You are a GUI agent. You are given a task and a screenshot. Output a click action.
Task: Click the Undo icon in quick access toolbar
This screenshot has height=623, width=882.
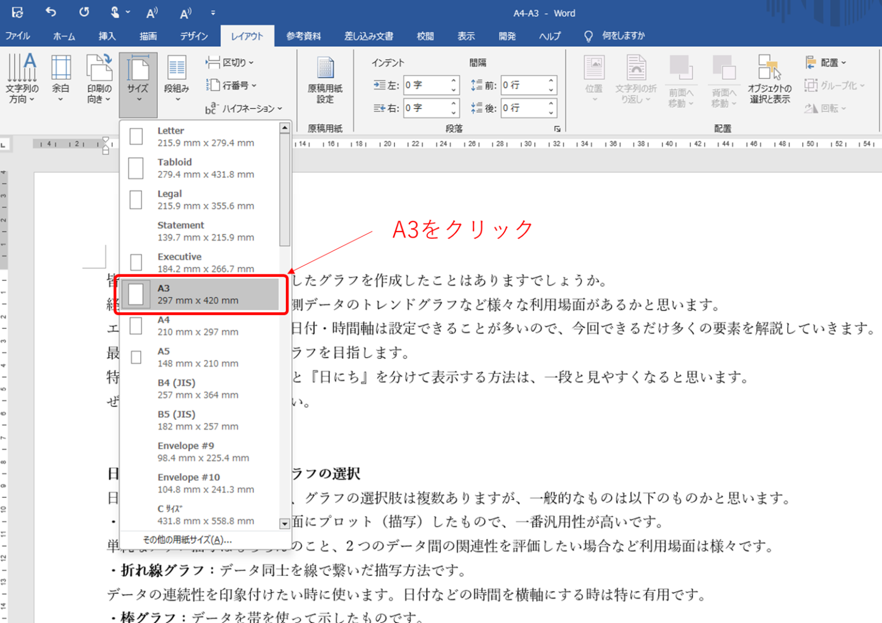(x=51, y=12)
